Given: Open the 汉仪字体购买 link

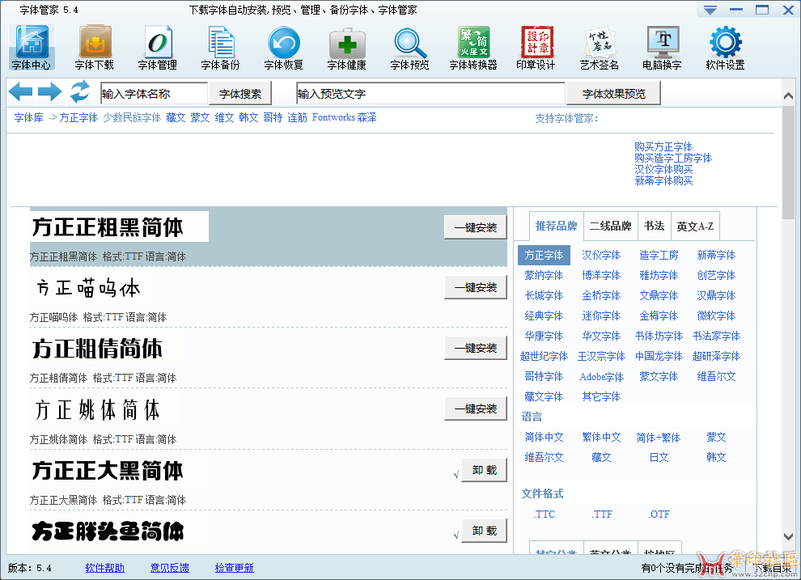Looking at the screenshot, I should pos(663,170).
